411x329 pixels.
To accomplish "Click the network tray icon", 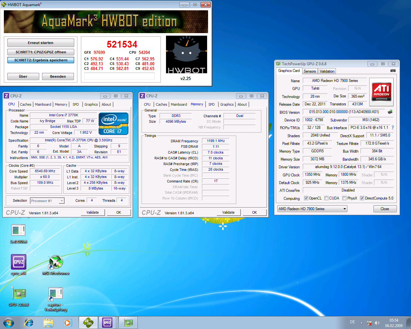I will (x=369, y=323).
